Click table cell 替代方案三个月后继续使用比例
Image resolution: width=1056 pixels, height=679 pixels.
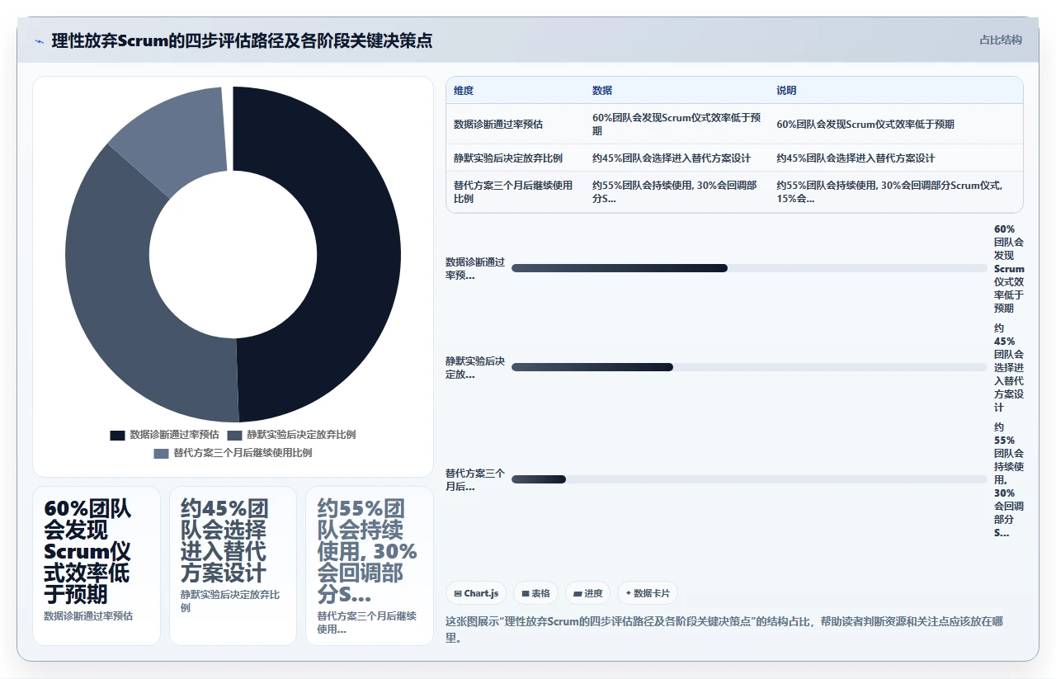[514, 192]
